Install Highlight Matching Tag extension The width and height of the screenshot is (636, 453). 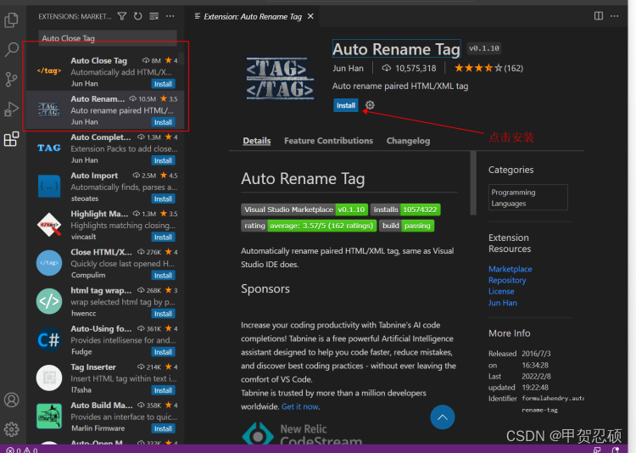point(163,237)
